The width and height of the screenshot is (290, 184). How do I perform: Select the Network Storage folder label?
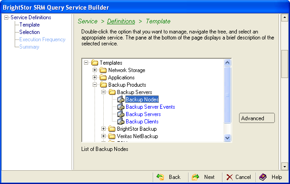tap(127, 70)
